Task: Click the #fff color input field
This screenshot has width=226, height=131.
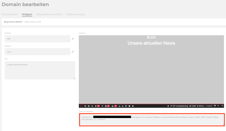Action: pos(37,39)
